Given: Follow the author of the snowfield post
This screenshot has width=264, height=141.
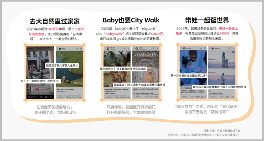Looking at the screenshot, I should point(229,48).
